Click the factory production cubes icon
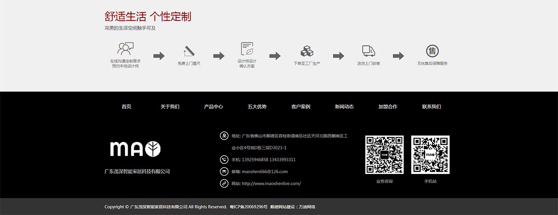The image size is (558, 215). 307,51
